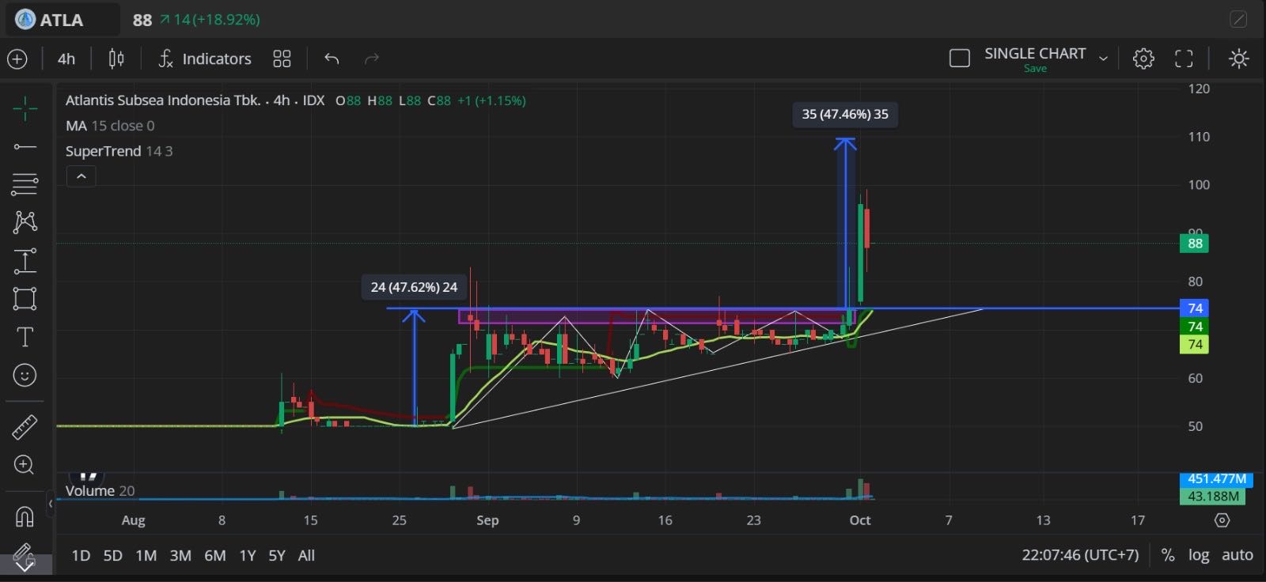Open the candlestick chart type selector

click(x=116, y=59)
